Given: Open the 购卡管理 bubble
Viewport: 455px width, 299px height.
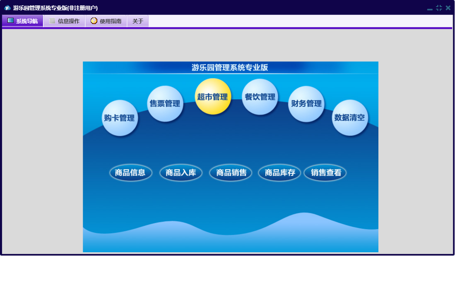Looking at the screenshot, I should [120, 118].
